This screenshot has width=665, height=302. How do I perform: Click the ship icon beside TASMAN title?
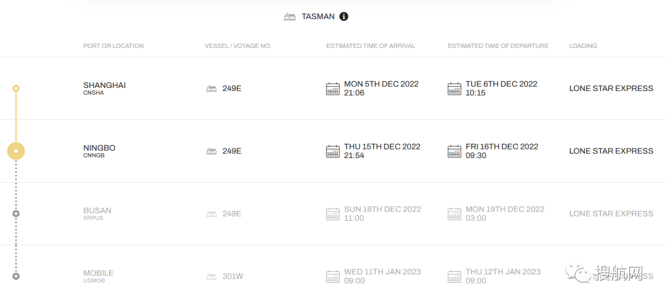point(289,17)
